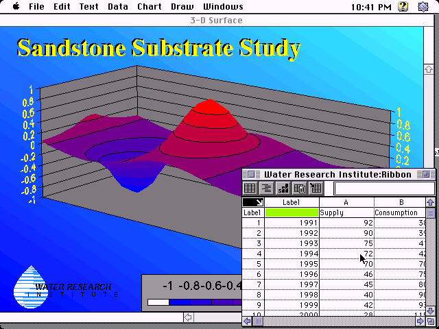Open the Draw menu
439x329 pixels.
point(182,6)
